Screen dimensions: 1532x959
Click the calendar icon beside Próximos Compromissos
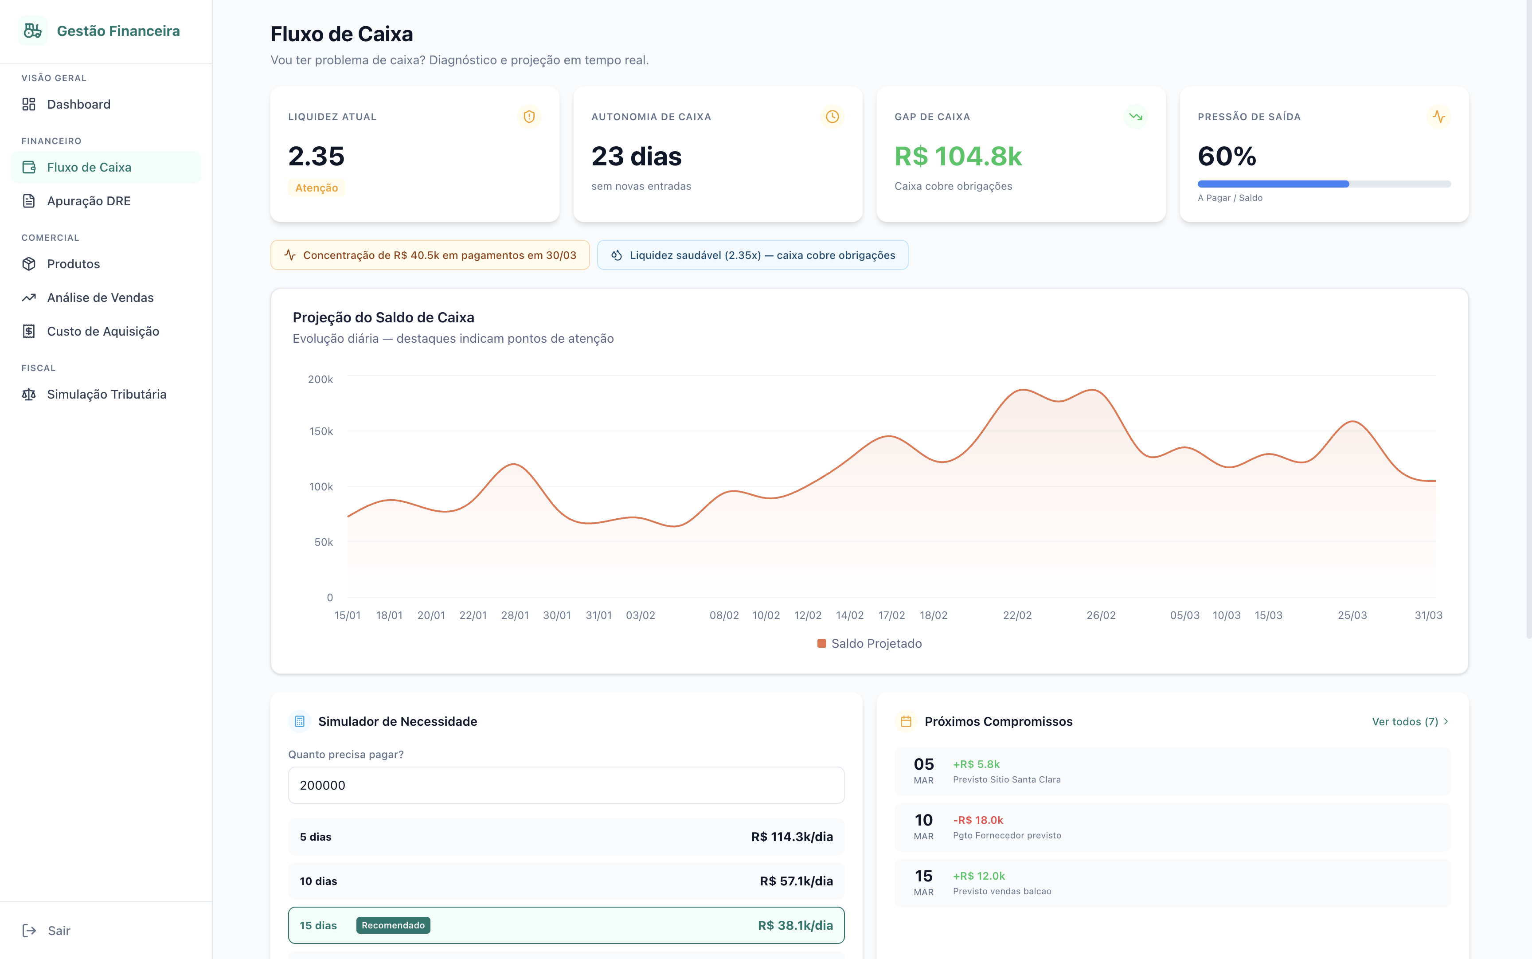(906, 721)
